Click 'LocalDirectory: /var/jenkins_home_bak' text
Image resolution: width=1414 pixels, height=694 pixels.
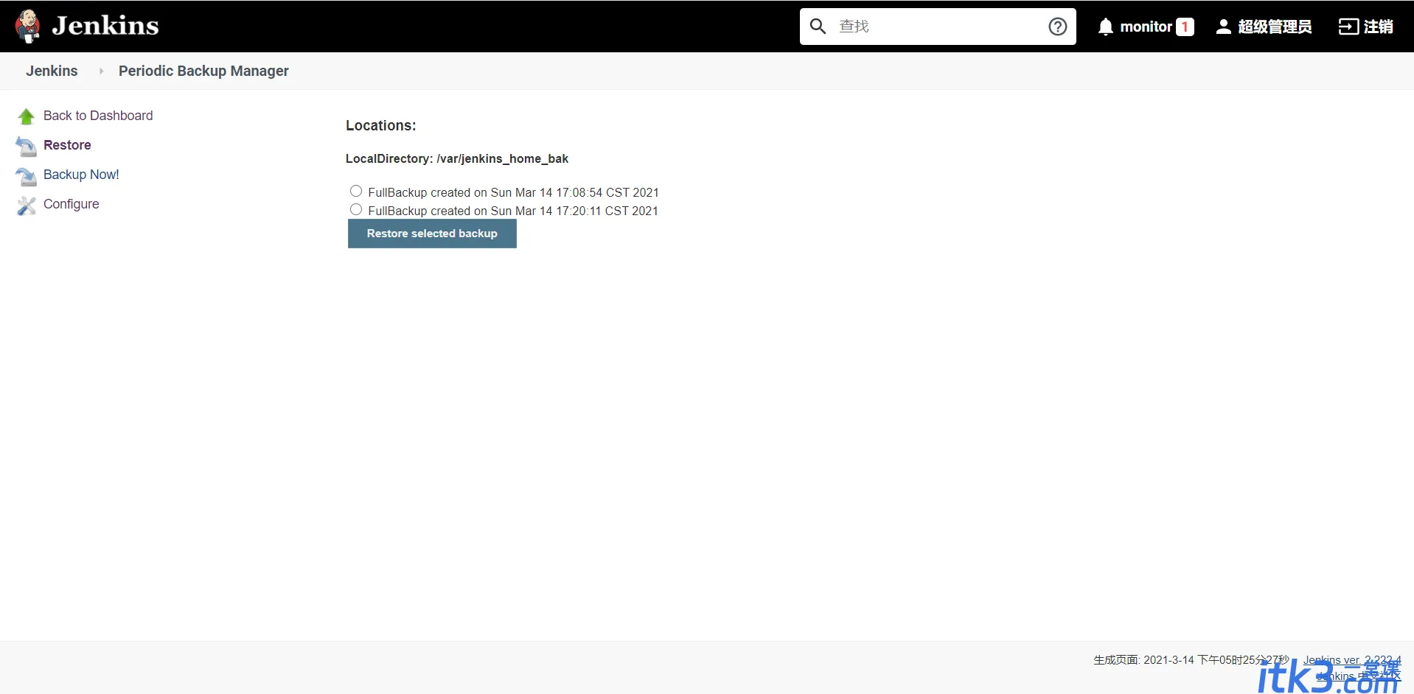[457, 158]
